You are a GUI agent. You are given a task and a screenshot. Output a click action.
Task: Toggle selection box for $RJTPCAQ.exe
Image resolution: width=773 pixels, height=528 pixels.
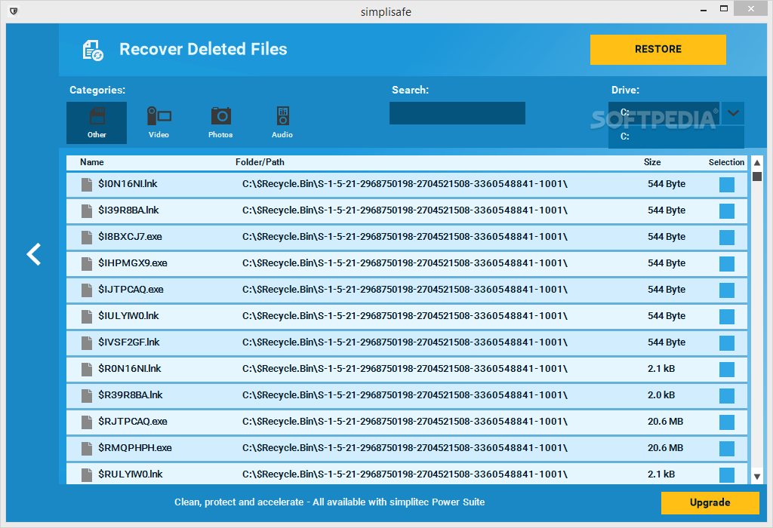727,422
